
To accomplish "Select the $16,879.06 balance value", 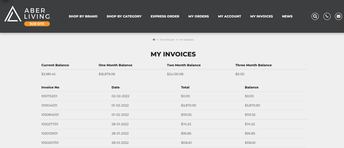I will click(107, 74).
